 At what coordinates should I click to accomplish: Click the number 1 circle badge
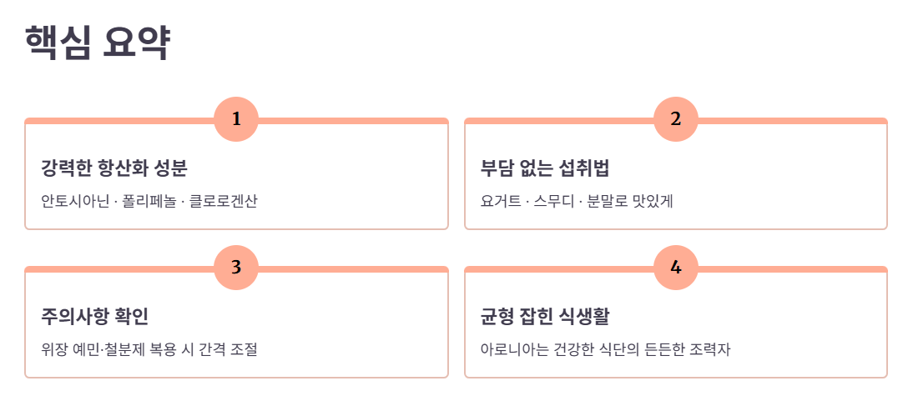(x=236, y=119)
